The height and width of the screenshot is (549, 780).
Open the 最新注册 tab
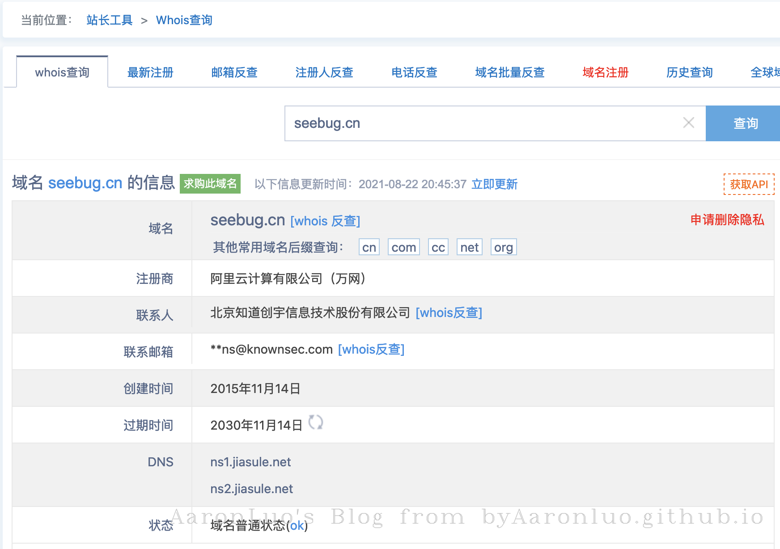point(150,72)
